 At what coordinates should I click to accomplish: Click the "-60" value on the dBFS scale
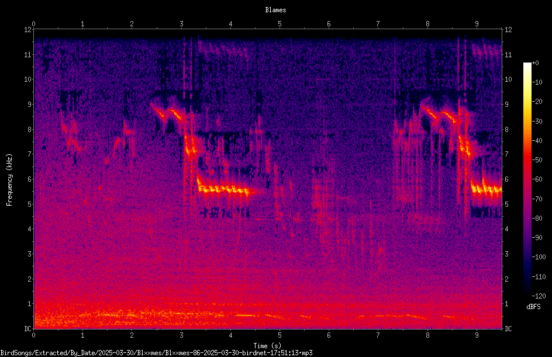click(x=537, y=179)
